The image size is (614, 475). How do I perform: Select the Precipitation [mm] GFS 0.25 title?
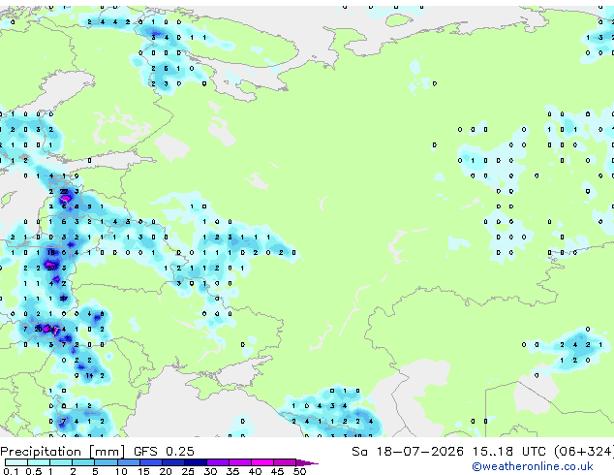pyautogui.click(x=97, y=452)
